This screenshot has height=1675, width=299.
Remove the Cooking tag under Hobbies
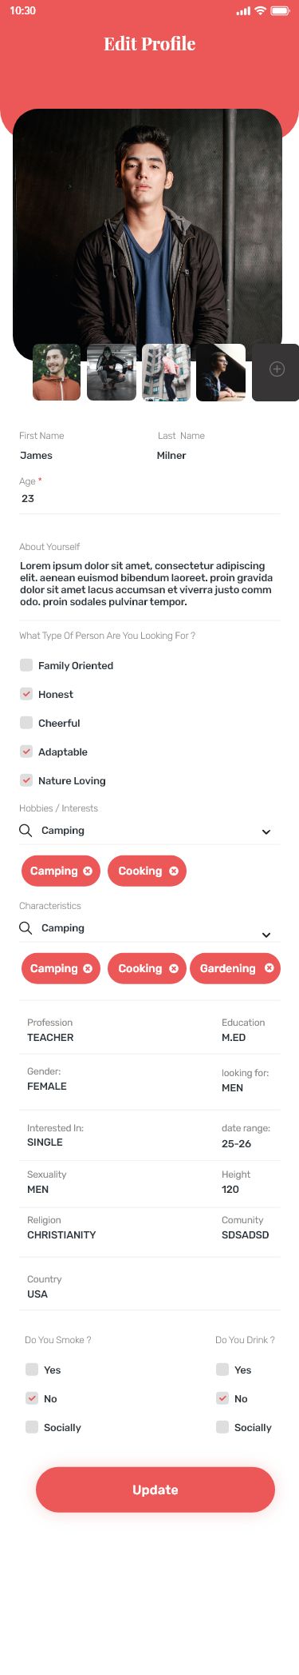click(174, 871)
